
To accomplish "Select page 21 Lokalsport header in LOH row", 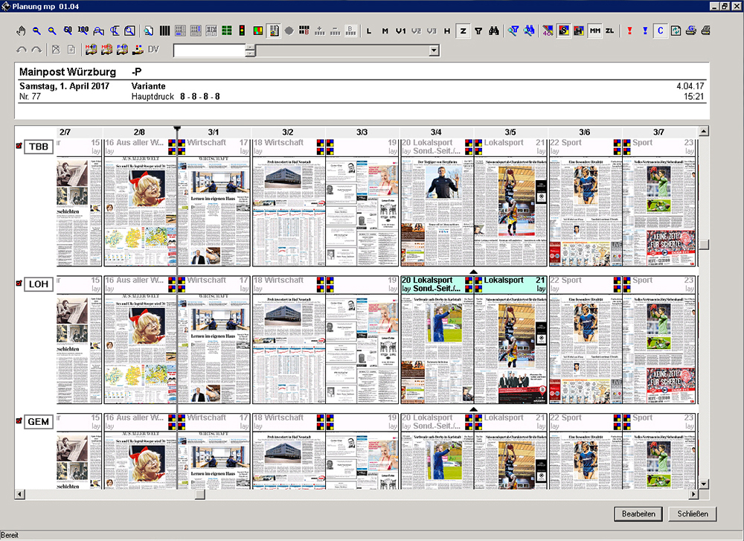I will pos(510,284).
